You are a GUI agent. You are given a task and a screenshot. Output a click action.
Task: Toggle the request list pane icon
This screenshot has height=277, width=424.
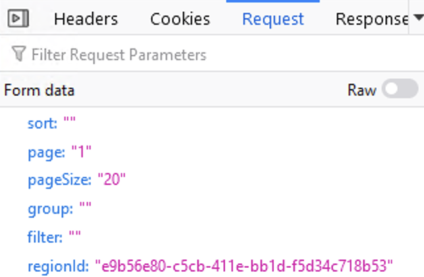[19, 19]
